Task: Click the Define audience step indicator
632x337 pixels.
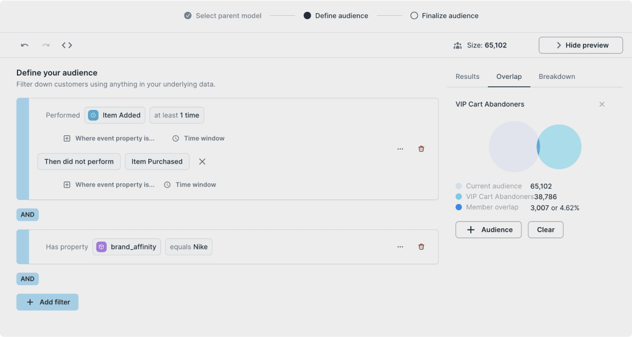Action: click(307, 16)
